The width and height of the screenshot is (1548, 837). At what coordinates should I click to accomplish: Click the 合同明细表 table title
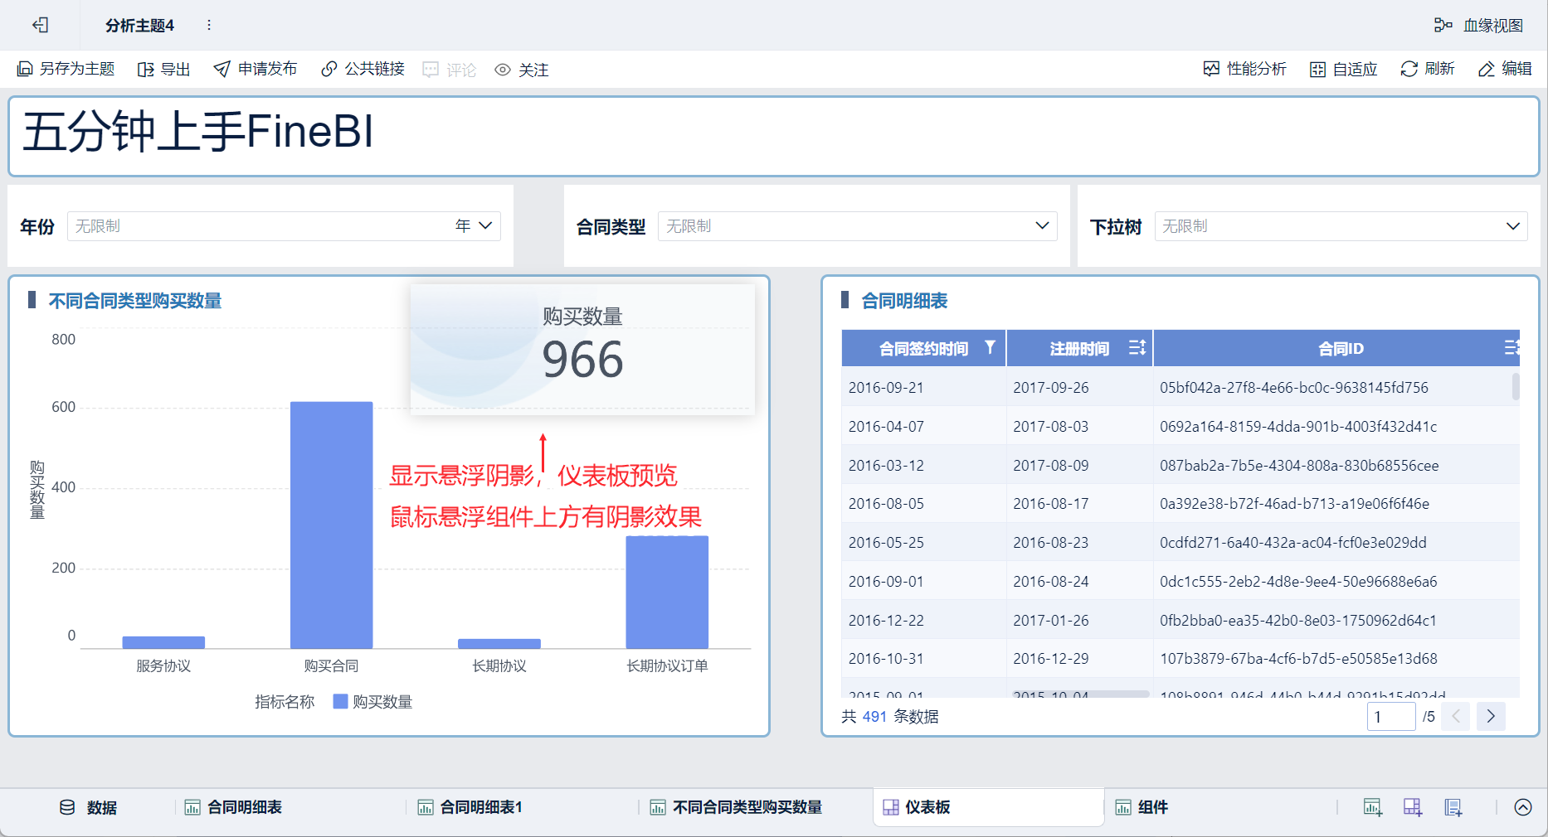[x=904, y=301]
